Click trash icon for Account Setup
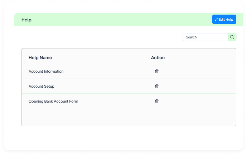Viewport: 247px width, 155px height. 156,86
